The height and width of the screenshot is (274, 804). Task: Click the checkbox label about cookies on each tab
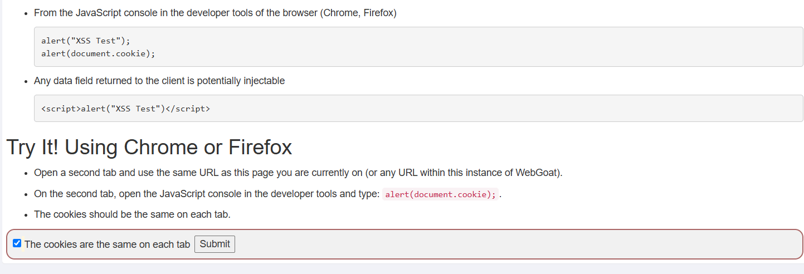point(108,244)
